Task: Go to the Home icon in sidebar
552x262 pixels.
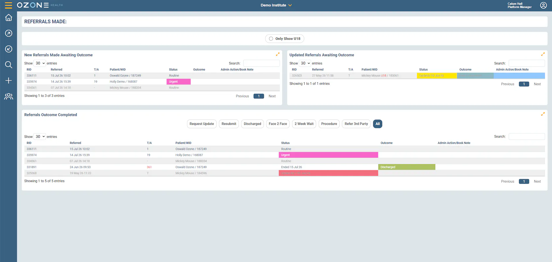Action: point(9,17)
